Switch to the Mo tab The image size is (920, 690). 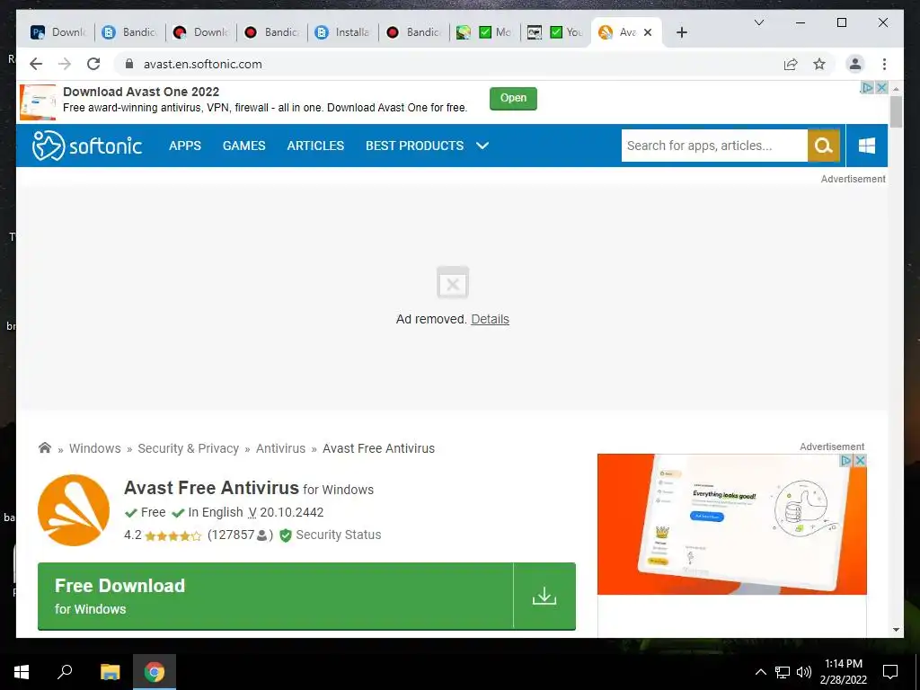pos(484,32)
